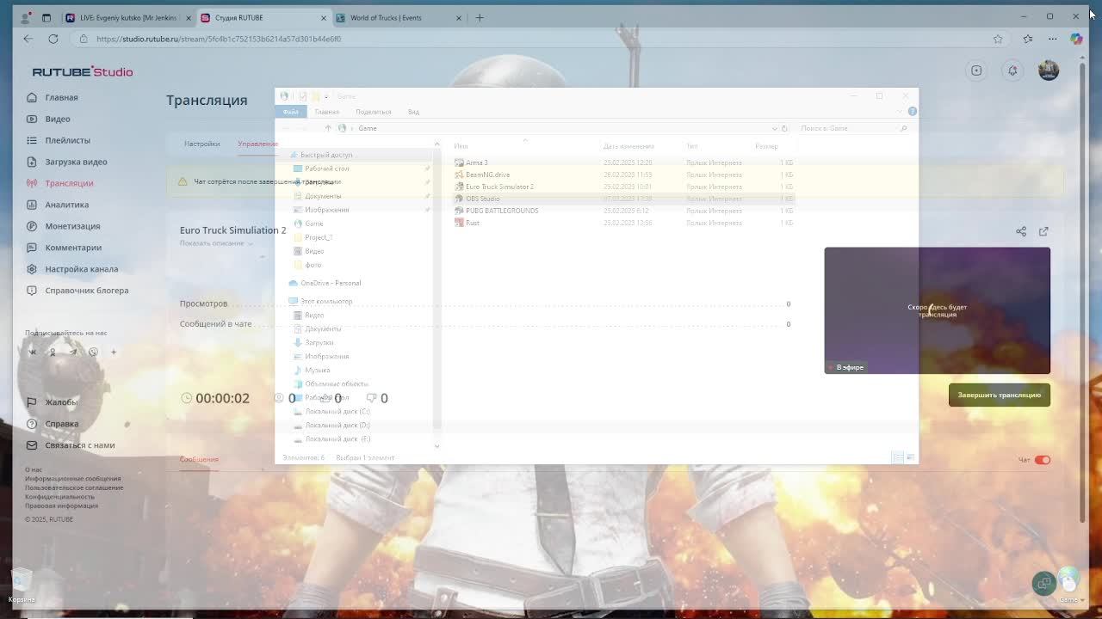1102x619 pixels.
Task: Open notifications bell in RUTUBE header
Action: 1012,70
